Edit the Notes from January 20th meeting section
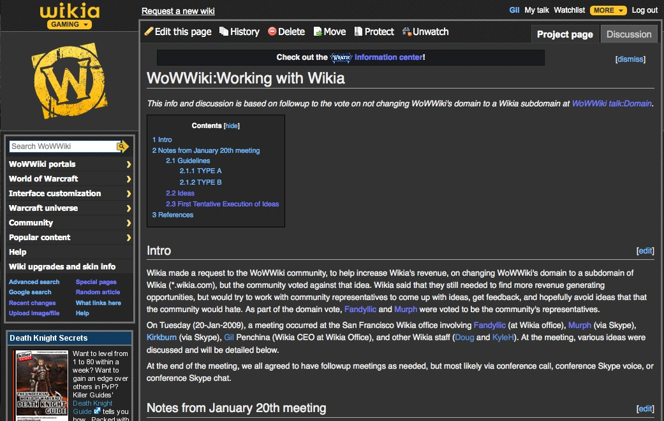 click(645, 408)
